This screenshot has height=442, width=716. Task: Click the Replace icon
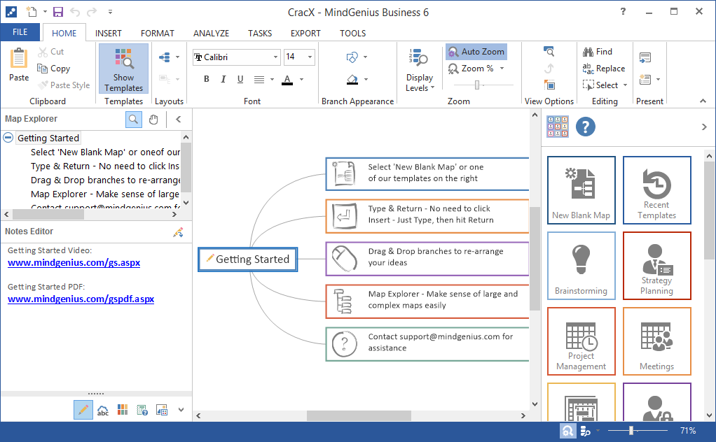pyautogui.click(x=588, y=69)
